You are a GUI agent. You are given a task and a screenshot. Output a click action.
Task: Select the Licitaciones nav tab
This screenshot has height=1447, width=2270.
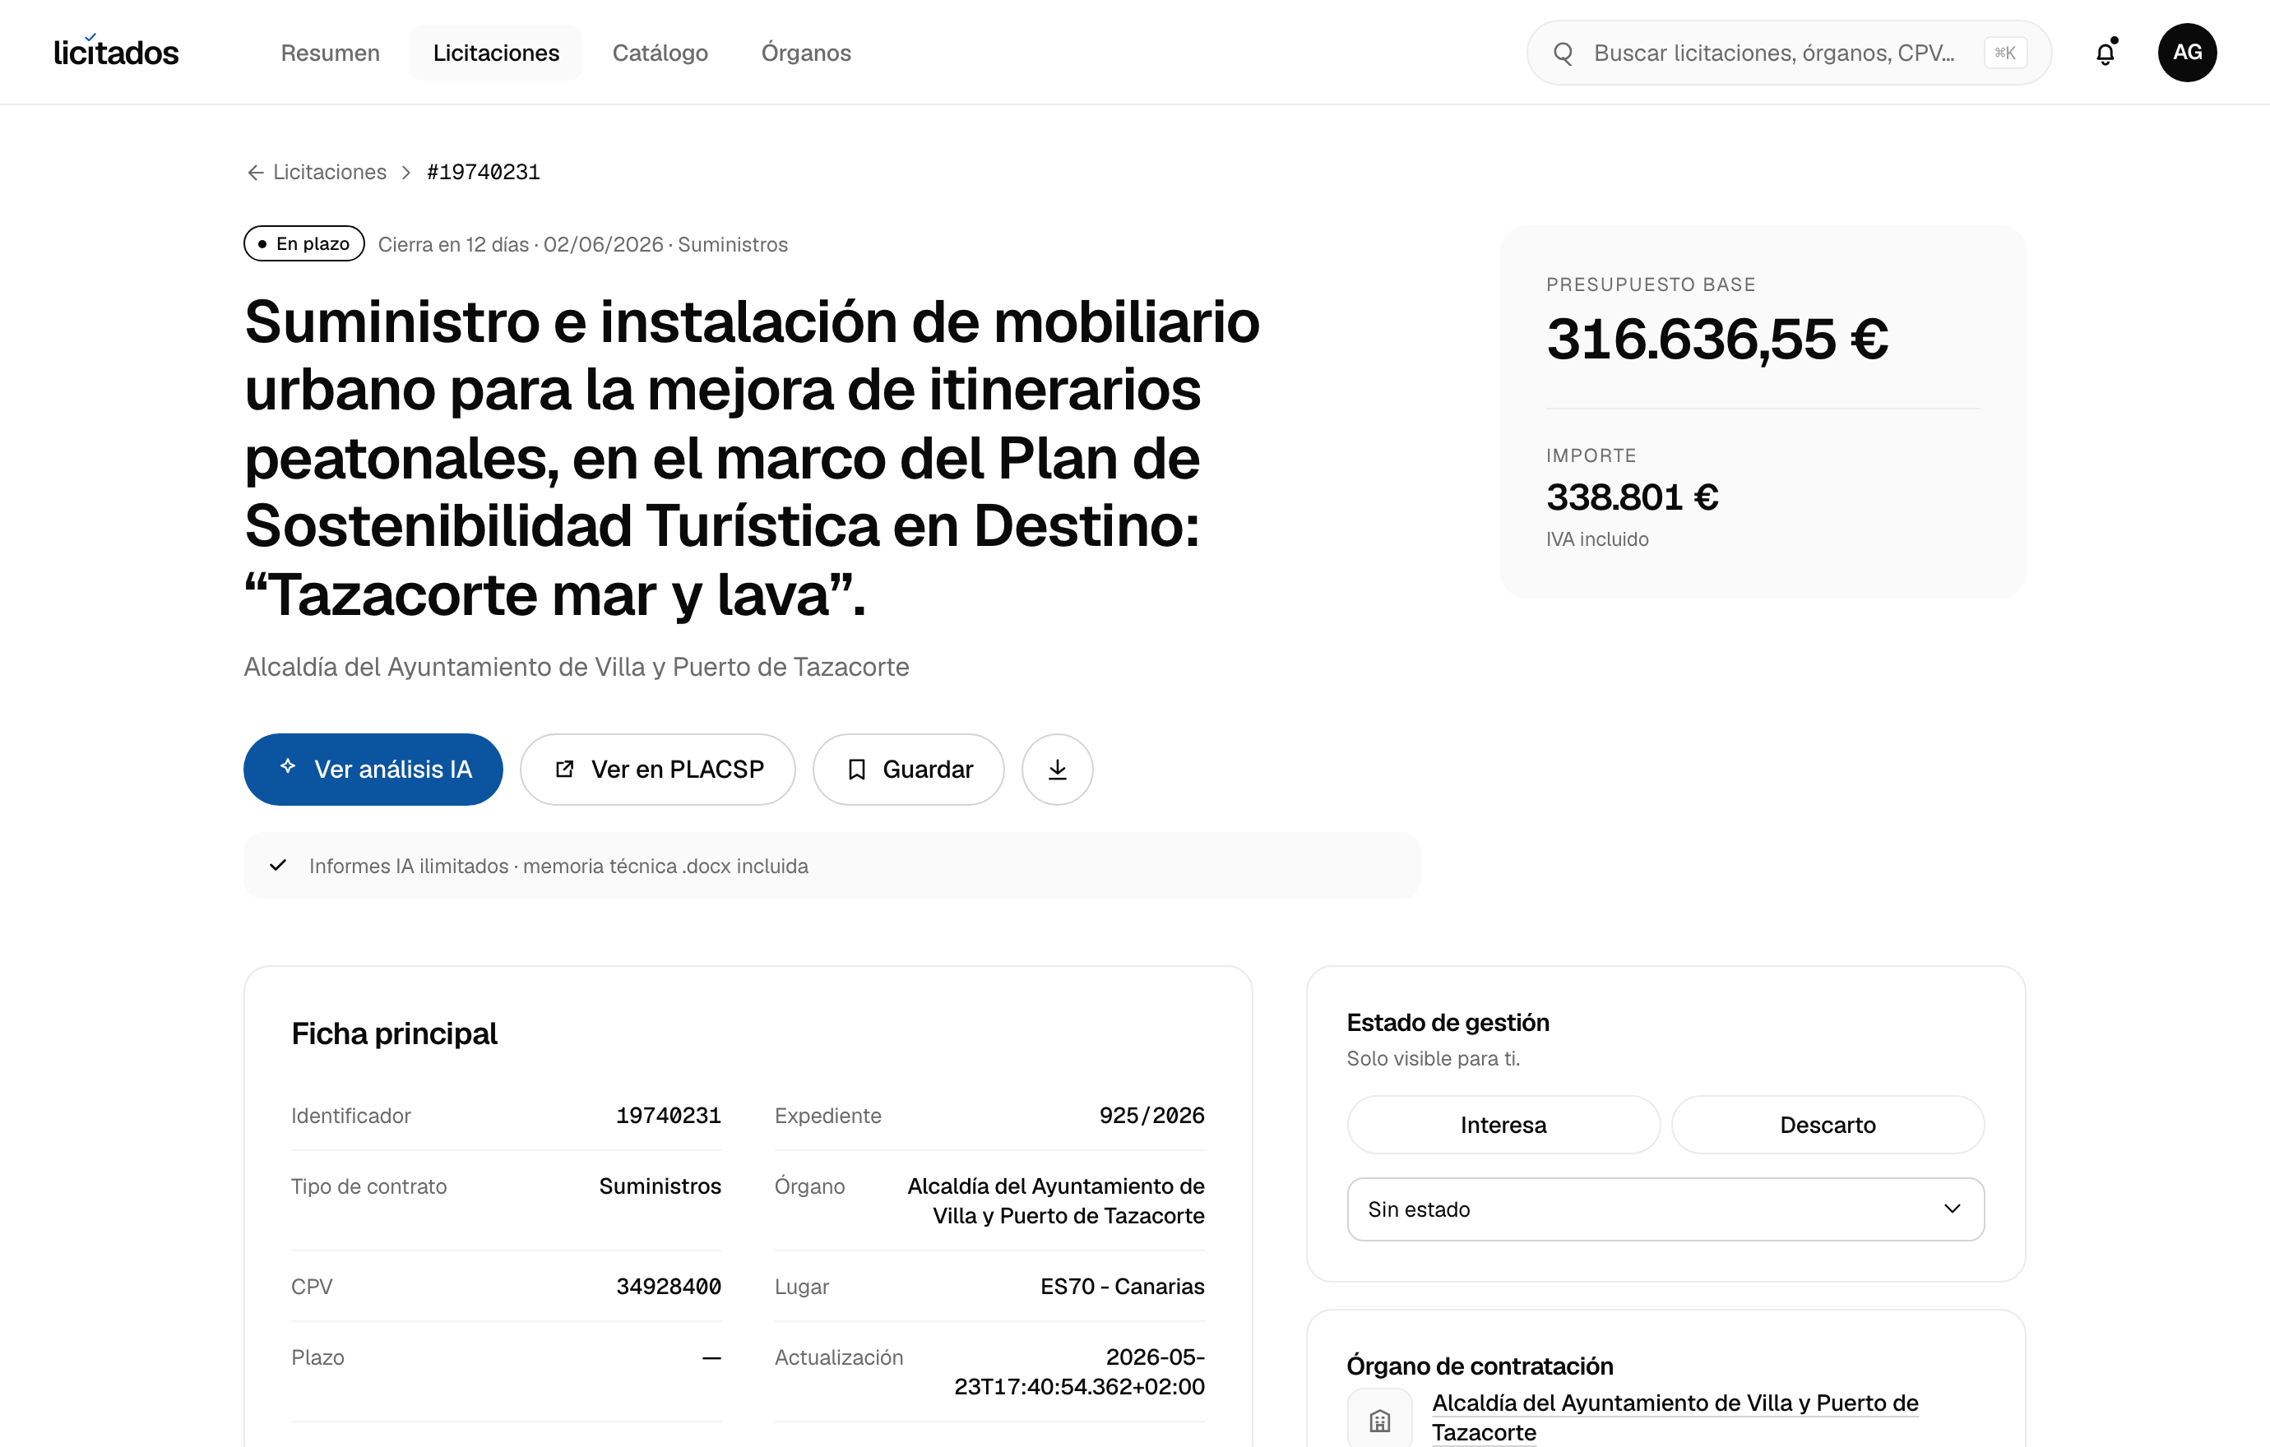point(496,53)
